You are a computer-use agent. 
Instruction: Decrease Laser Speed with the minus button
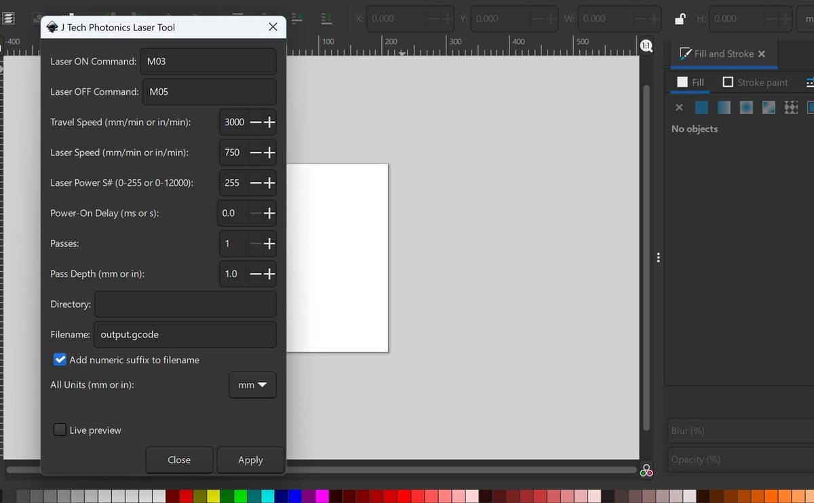(x=256, y=153)
